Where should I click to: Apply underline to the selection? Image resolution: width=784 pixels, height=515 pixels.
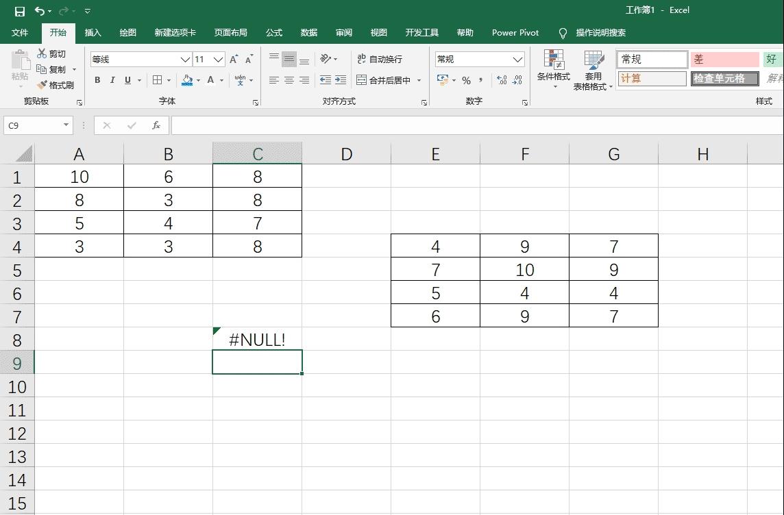(127, 80)
